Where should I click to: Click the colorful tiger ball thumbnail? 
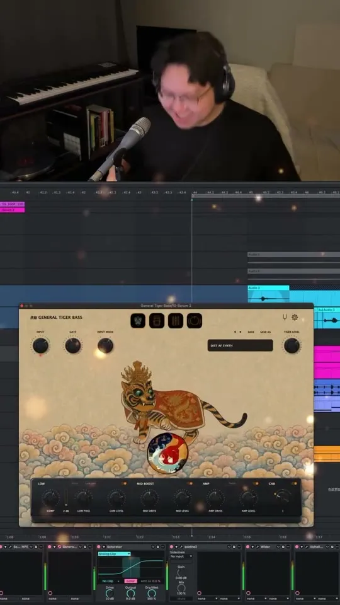167,453
